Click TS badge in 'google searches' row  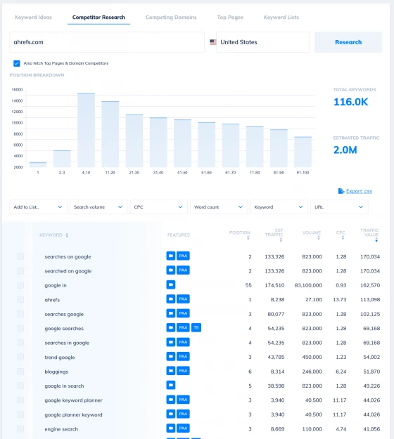196,327
